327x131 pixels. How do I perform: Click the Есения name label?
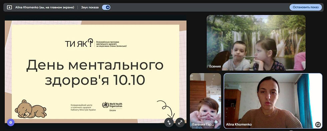215,67
